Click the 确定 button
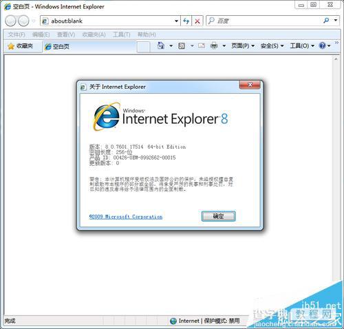The height and width of the screenshot is (329, 344). pos(218,216)
